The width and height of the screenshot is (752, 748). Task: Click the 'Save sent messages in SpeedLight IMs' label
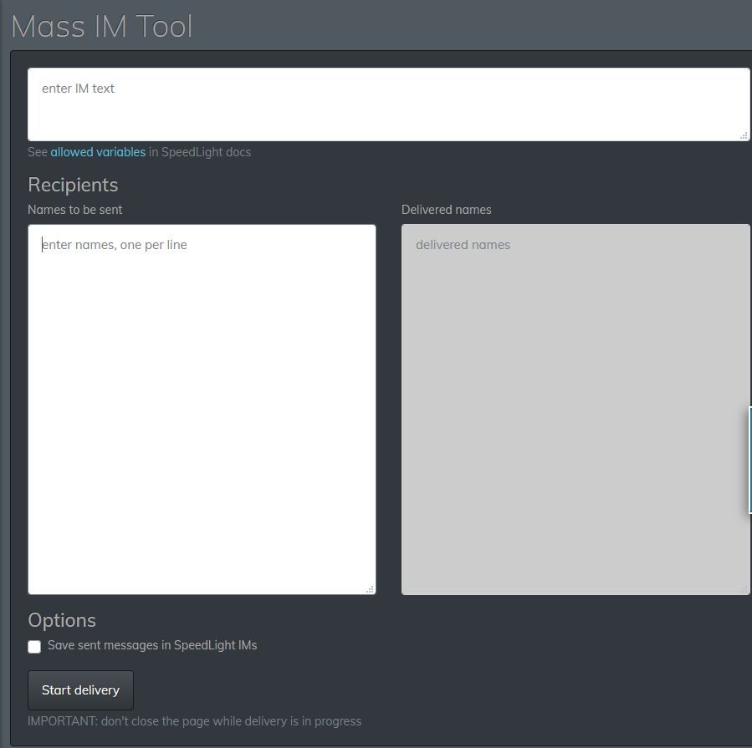tap(152, 645)
